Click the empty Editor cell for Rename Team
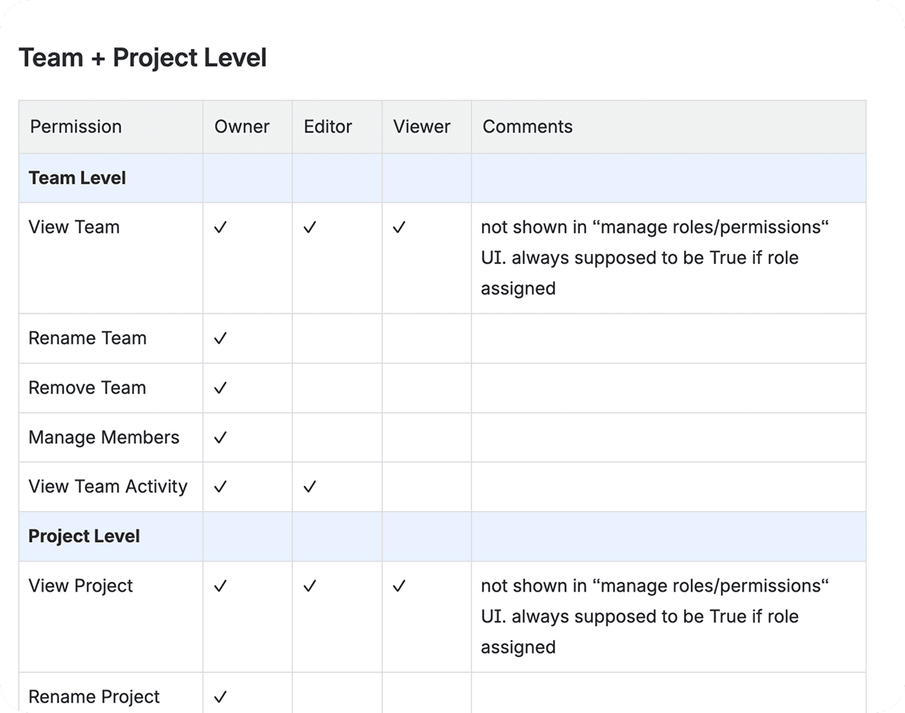This screenshot has height=713, width=905. [336, 338]
